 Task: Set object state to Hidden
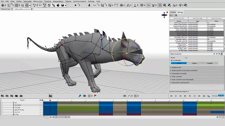coord(194,63)
